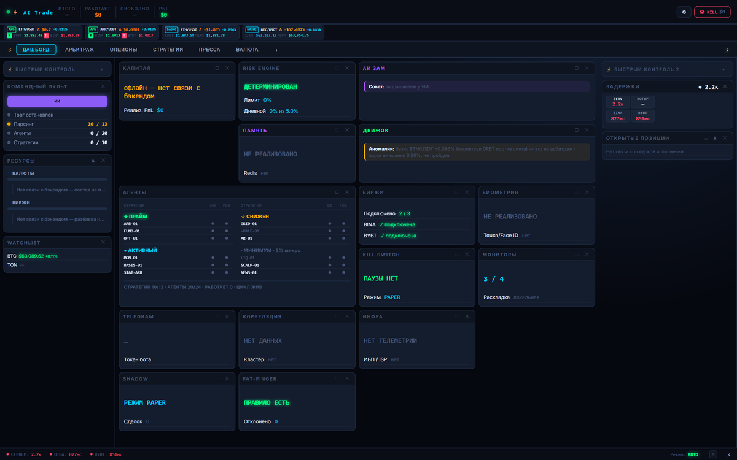Close the АИ ЗАМ panel
This screenshot has width=737, height=460.
587,68
